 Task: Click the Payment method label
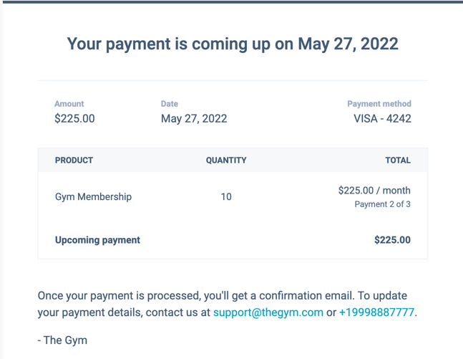pos(379,104)
